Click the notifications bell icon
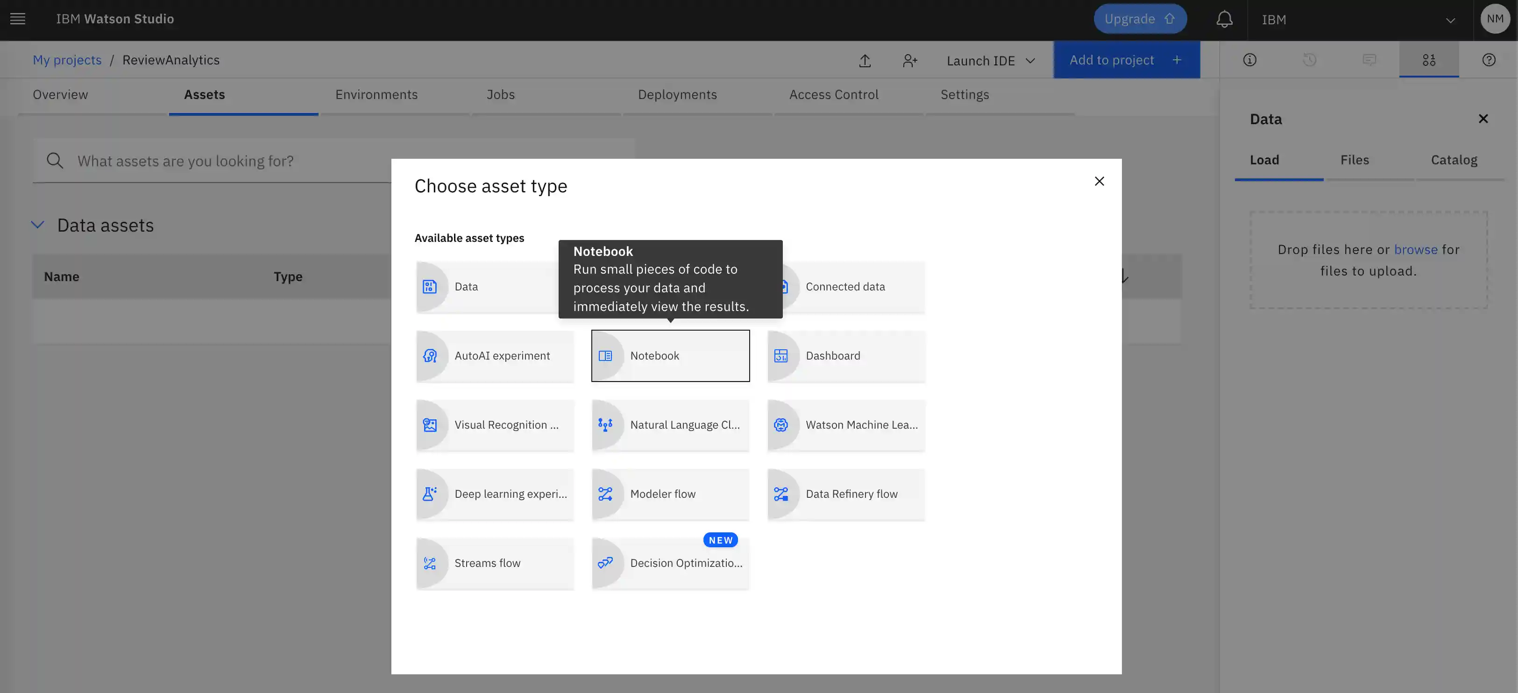Image resolution: width=1518 pixels, height=693 pixels. click(x=1224, y=20)
